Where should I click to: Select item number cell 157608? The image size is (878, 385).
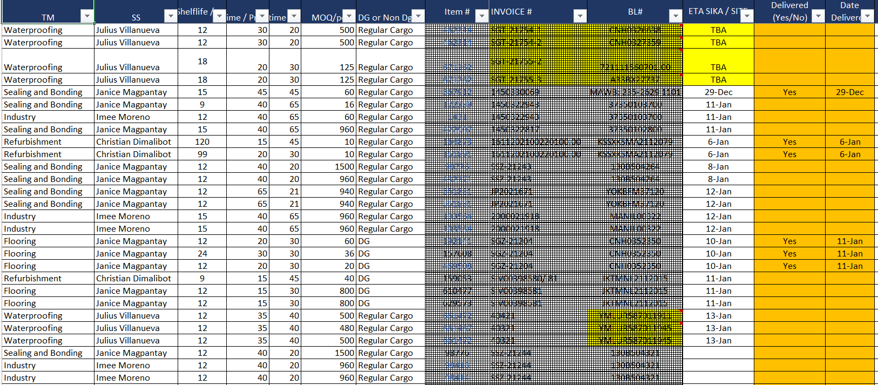tap(457, 254)
